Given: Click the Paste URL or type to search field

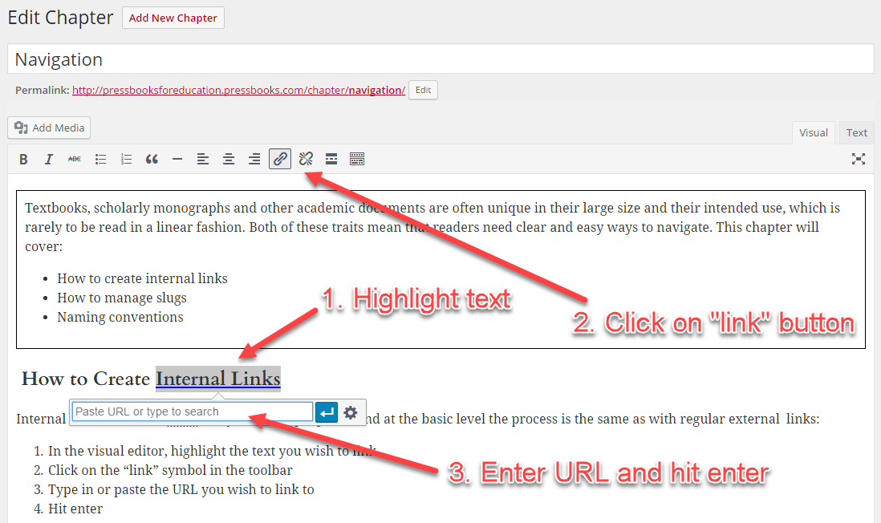Looking at the screenshot, I should click(192, 412).
